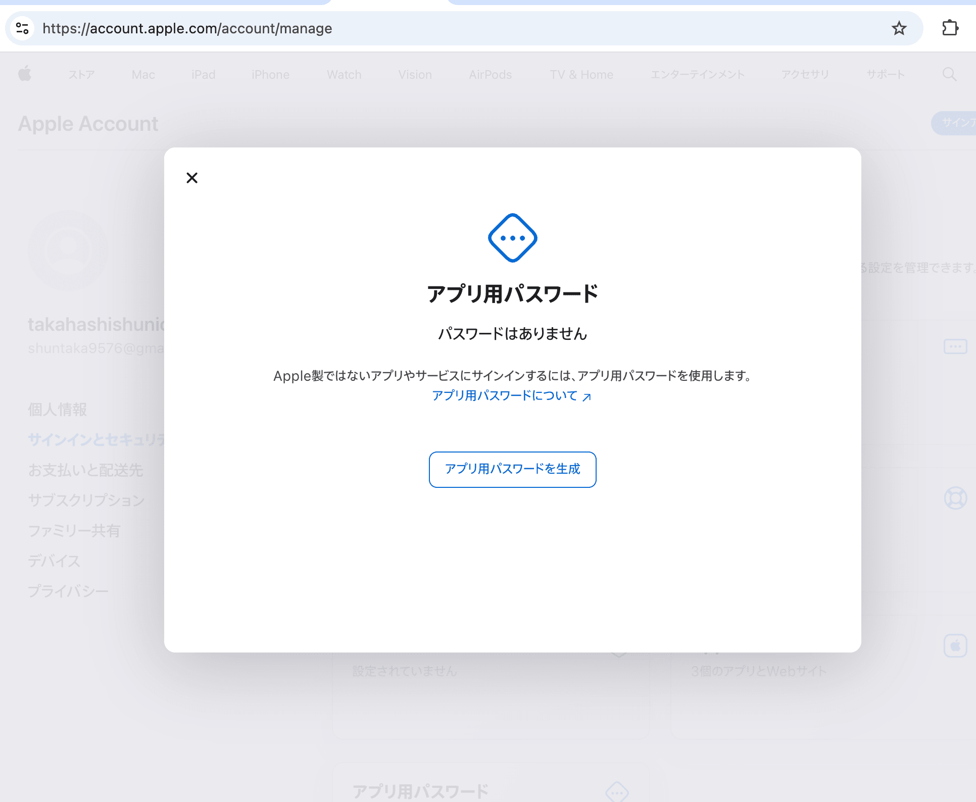Click the external arrow beside アプリ用パスワードについて
976x802 pixels.
click(587, 397)
